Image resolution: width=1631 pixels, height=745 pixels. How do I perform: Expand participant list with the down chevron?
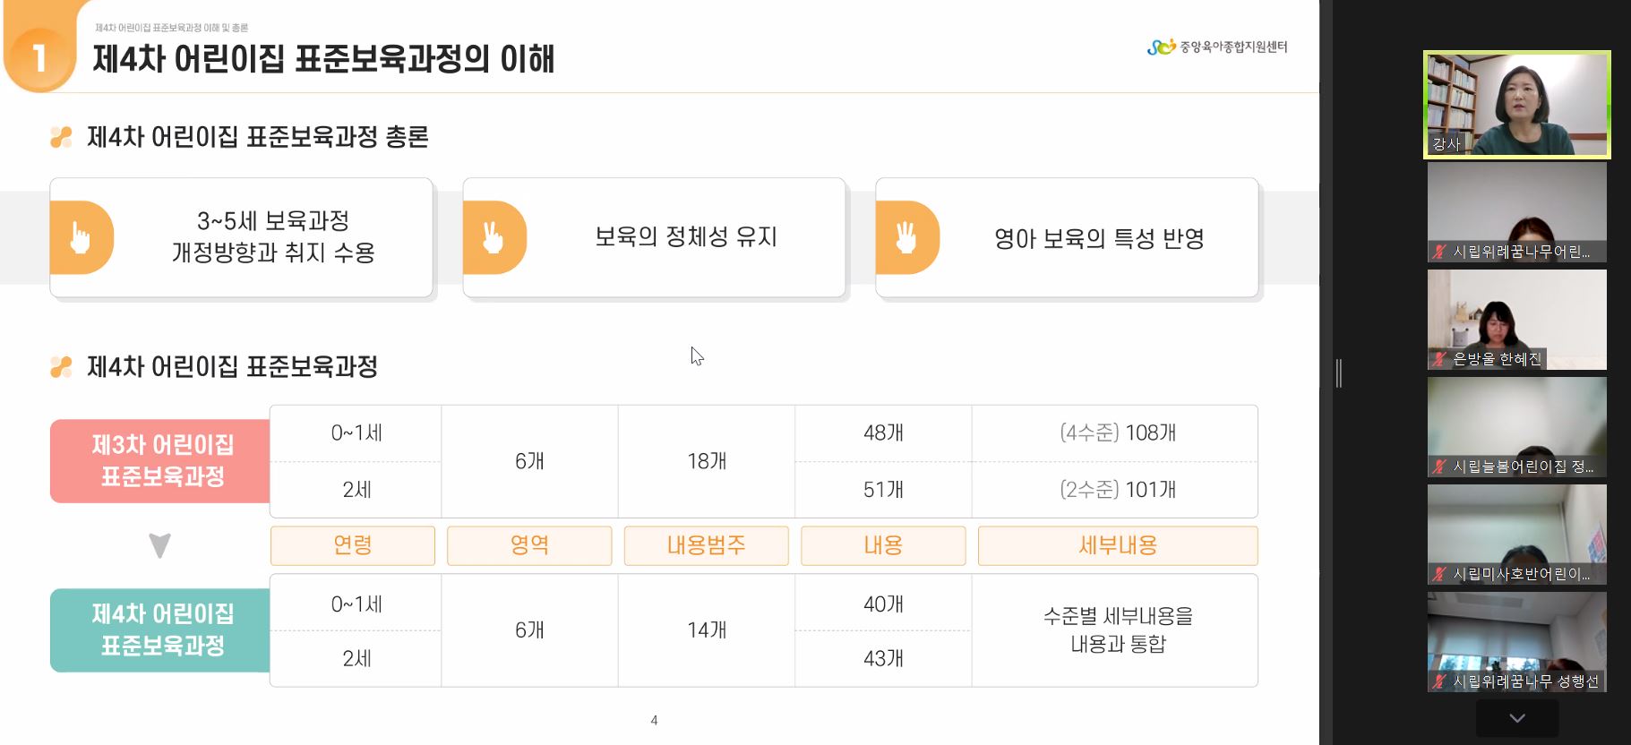pyautogui.click(x=1517, y=718)
